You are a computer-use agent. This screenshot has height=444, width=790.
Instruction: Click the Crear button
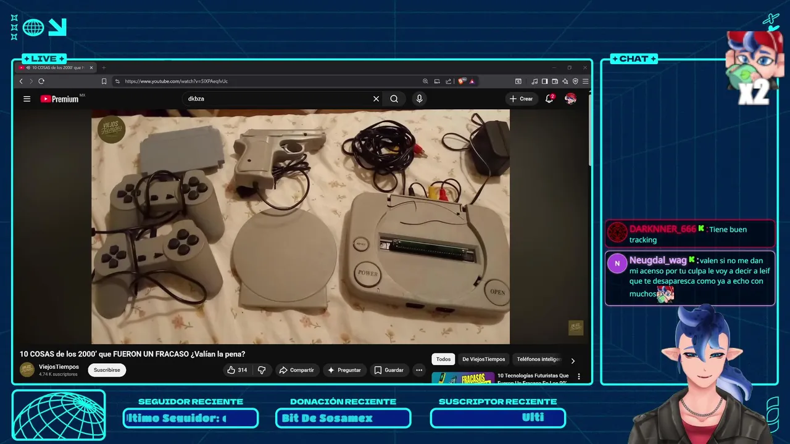(x=522, y=99)
